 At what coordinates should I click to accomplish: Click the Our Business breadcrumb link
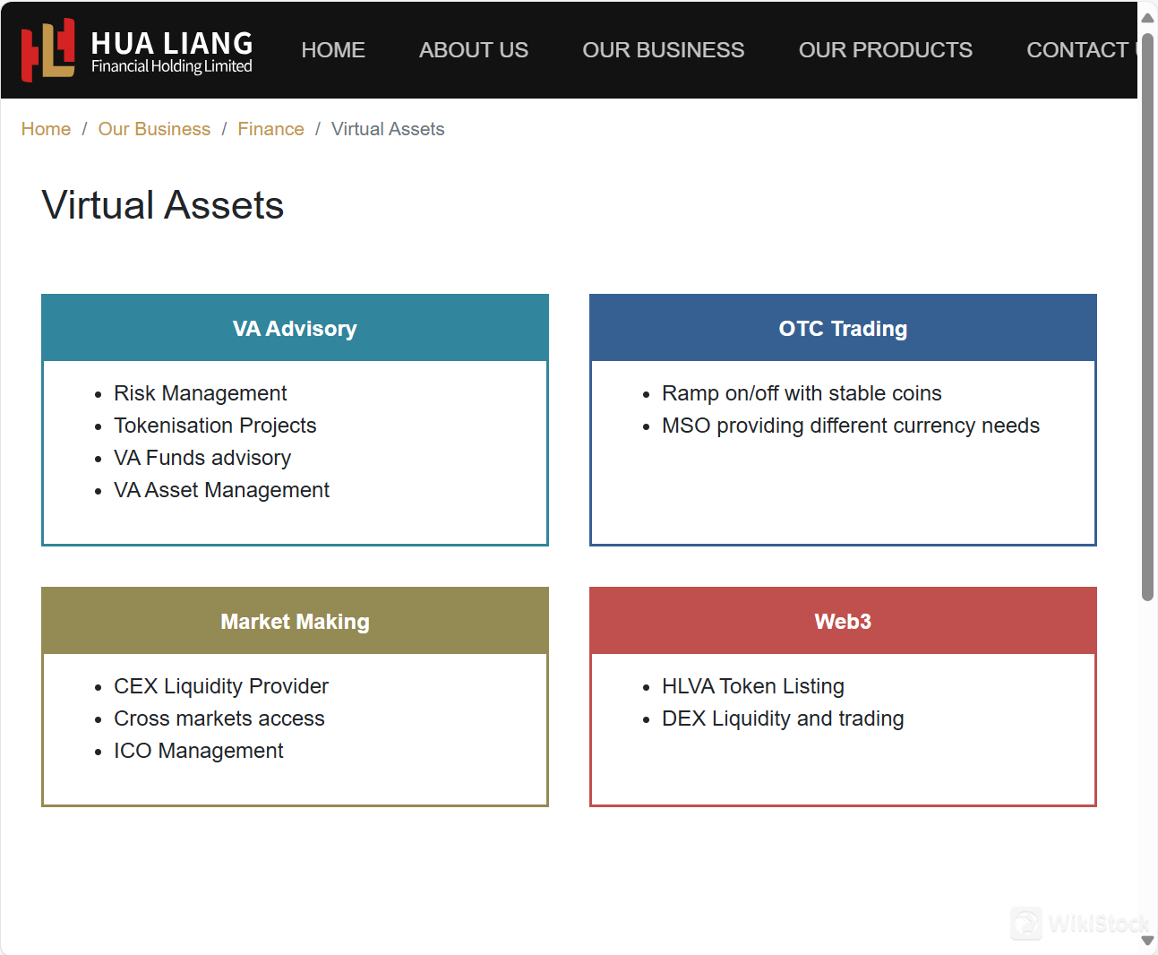click(x=154, y=129)
